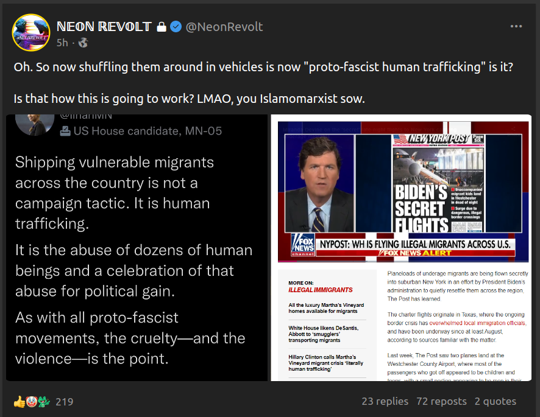Open the right Fox News screenshot image
Screen dimensions: 540x417
[400, 248]
